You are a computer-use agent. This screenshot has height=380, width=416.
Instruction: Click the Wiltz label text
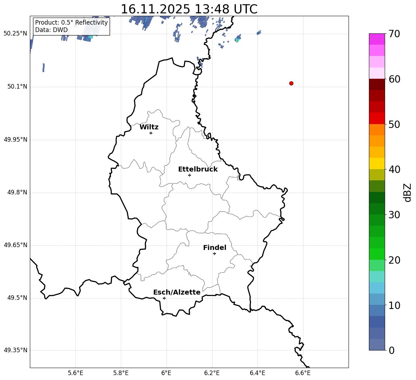149,127
